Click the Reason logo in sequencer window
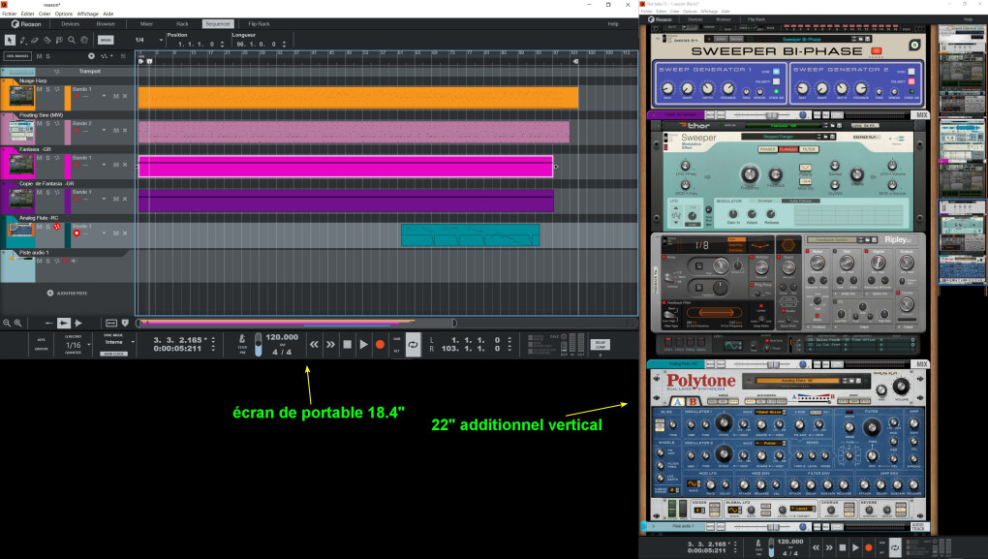 pos(26,24)
